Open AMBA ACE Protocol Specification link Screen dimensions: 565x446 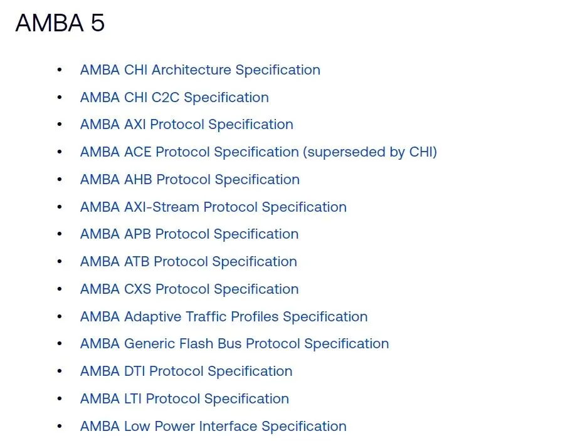tap(258, 152)
